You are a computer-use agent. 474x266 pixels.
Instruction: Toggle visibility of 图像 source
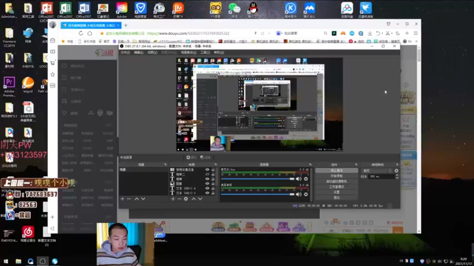[x=207, y=184]
